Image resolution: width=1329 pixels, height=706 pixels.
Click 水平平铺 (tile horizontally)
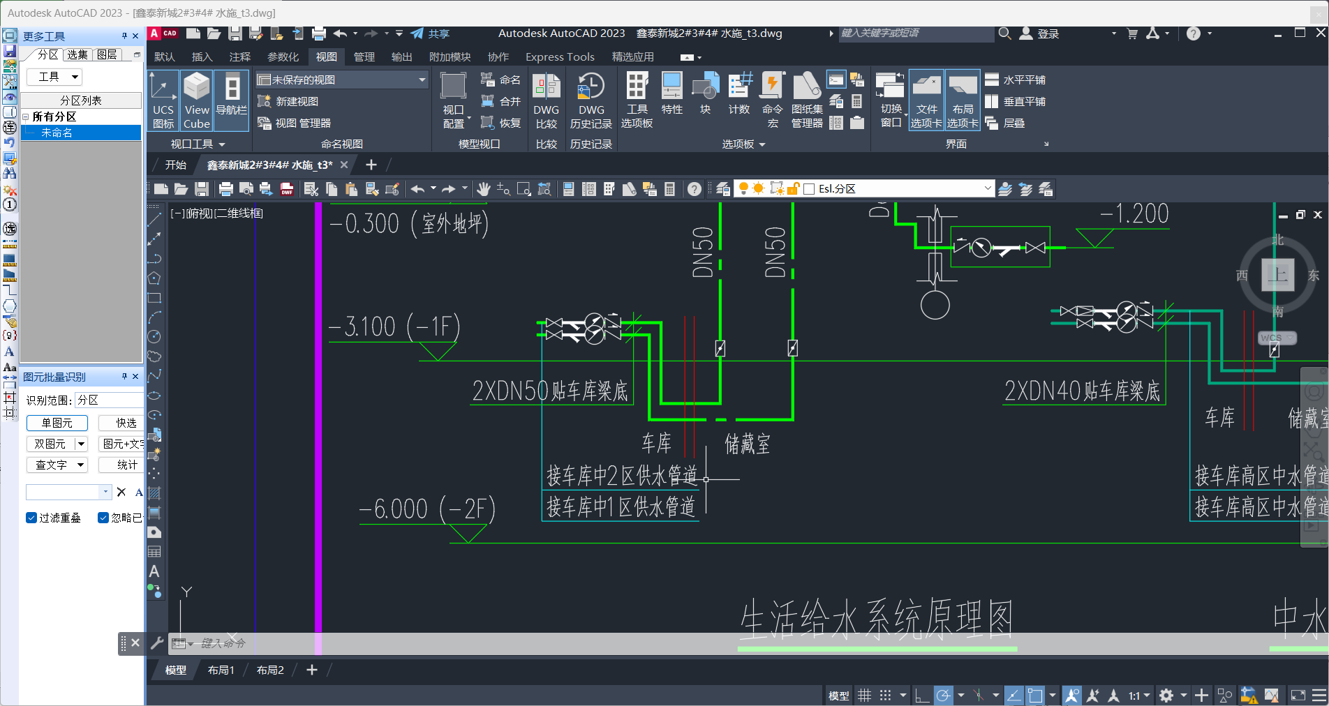point(1016,80)
